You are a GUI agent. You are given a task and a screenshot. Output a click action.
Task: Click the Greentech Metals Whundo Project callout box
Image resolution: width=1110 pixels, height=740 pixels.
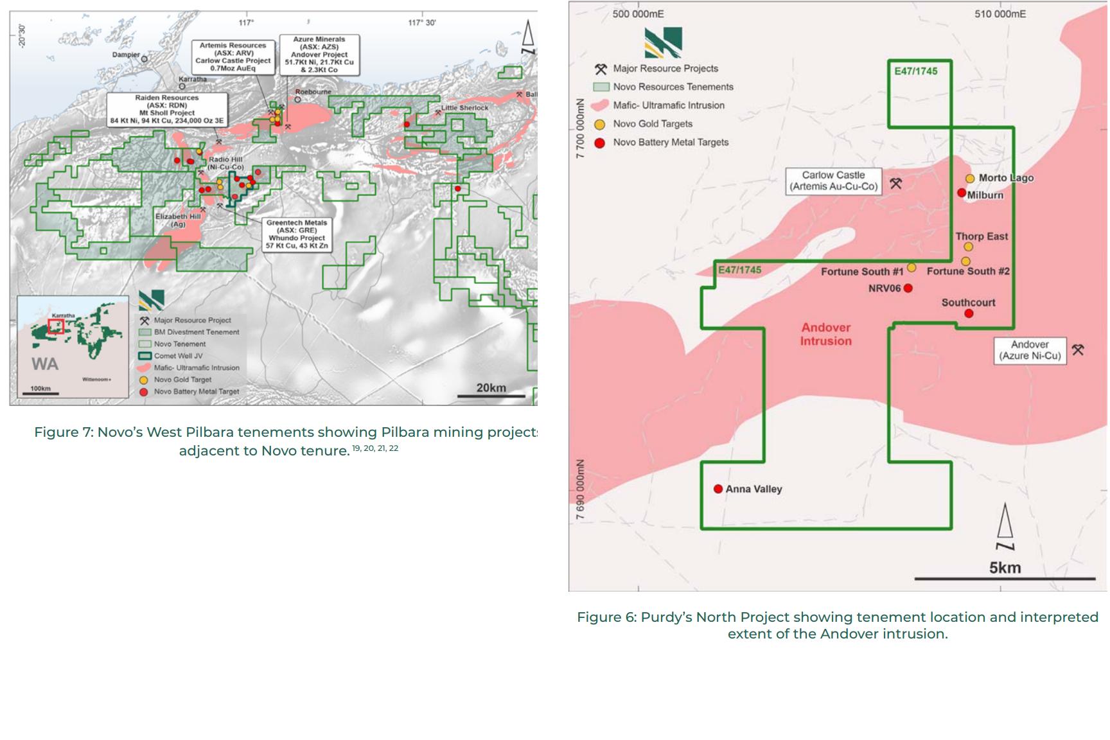pyautogui.click(x=297, y=234)
